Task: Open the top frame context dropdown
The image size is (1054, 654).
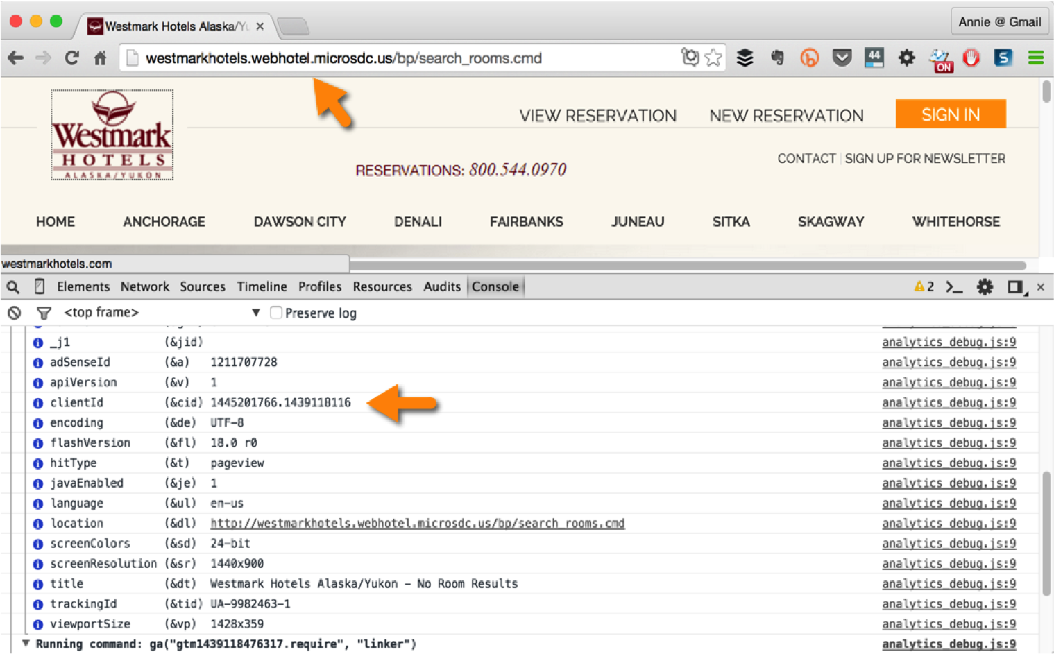Action: (162, 313)
